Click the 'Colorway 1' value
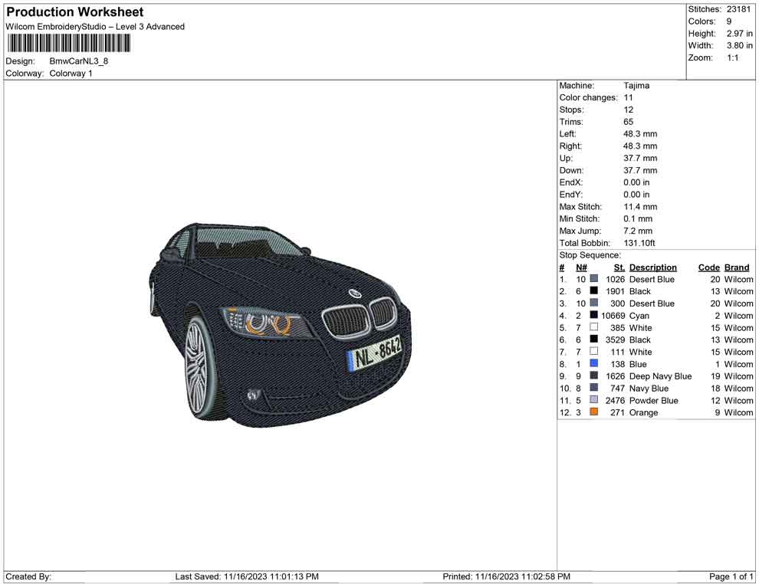The height and width of the screenshot is (584, 759). tap(71, 74)
